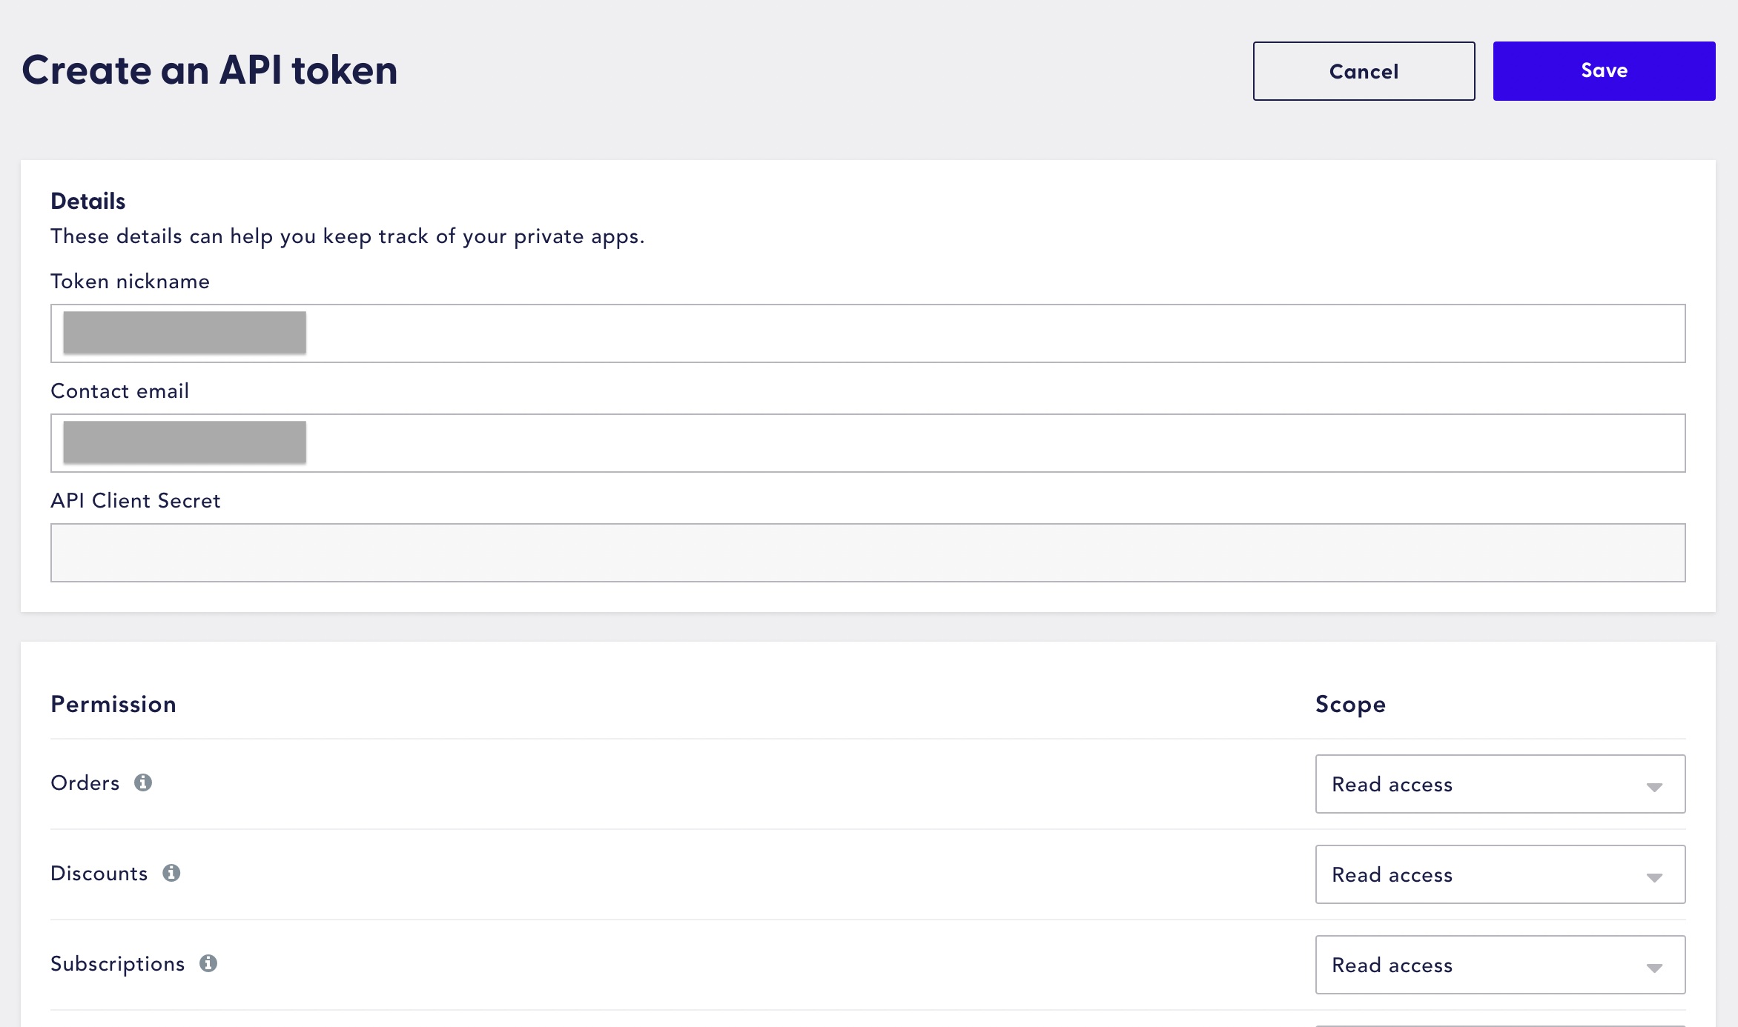The height and width of the screenshot is (1027, 1738).
Task: Click the Orders dropdown arrow
Action: pyautogui.click(x=1654, y=787)
